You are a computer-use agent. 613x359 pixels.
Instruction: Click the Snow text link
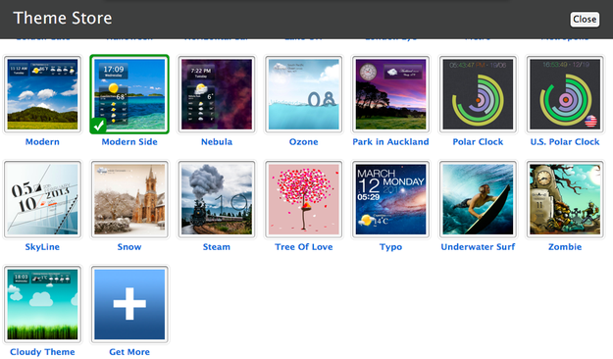(x=129, y=247)
